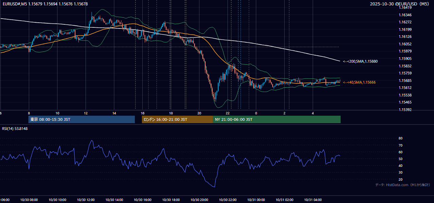
Task: Click price axis value 1.15905
Action: (405, 58)
